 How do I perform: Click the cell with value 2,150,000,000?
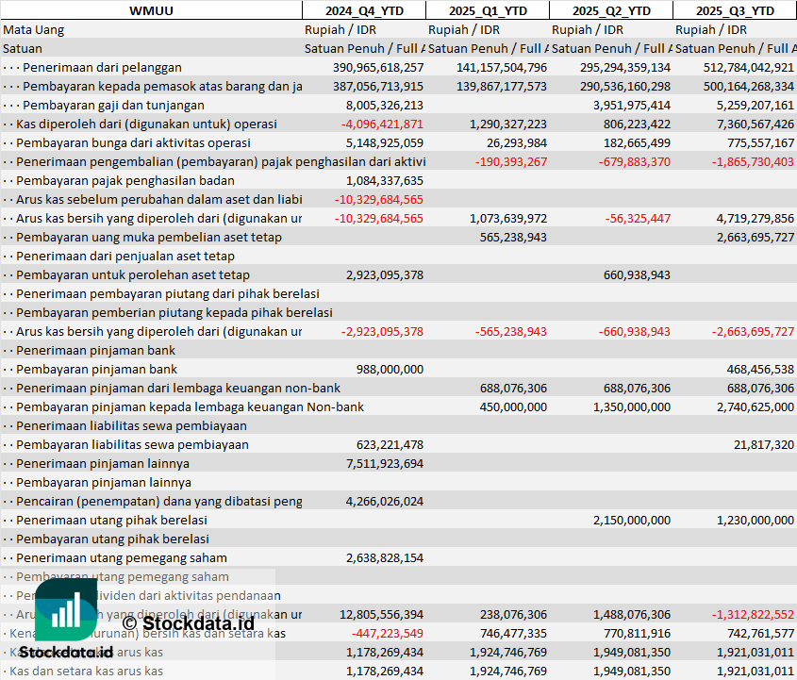click(x=632, y=520)
